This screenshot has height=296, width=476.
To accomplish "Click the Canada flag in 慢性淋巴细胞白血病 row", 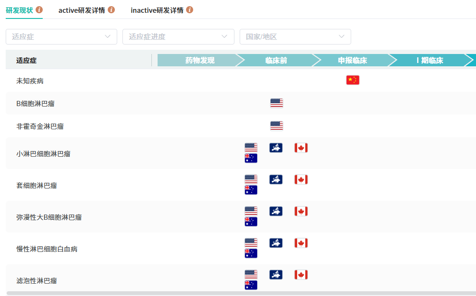I will click(301, 243).
